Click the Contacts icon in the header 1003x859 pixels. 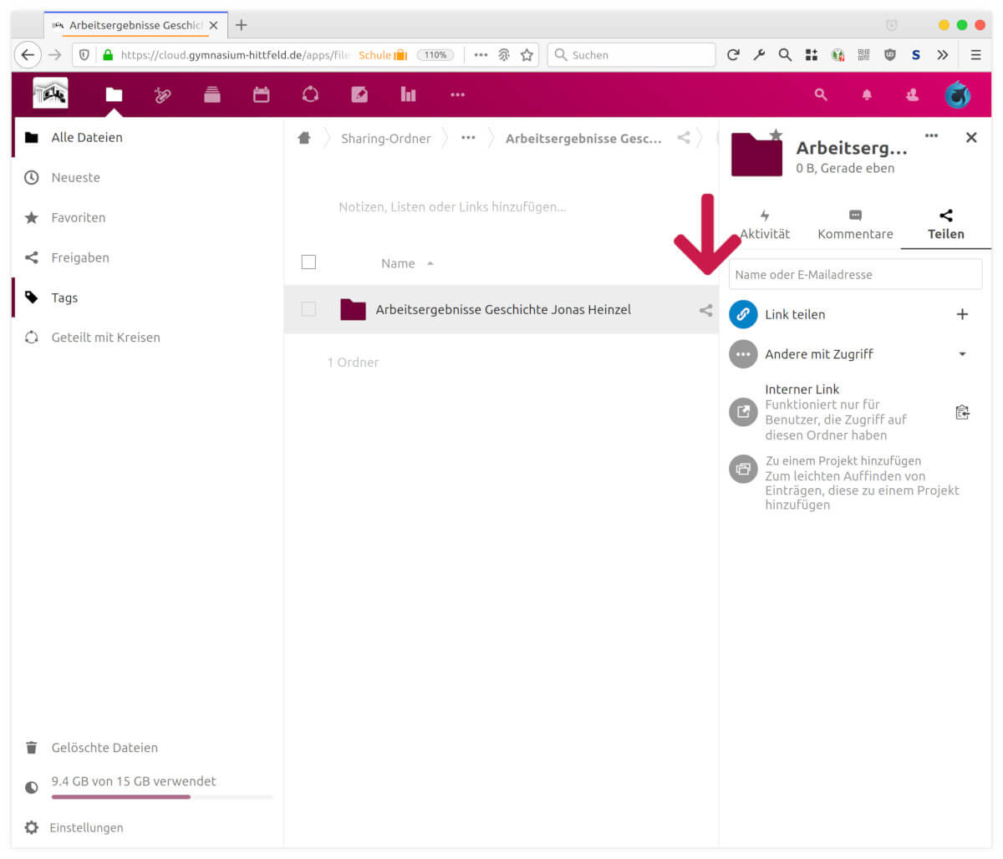coord(912,95)
